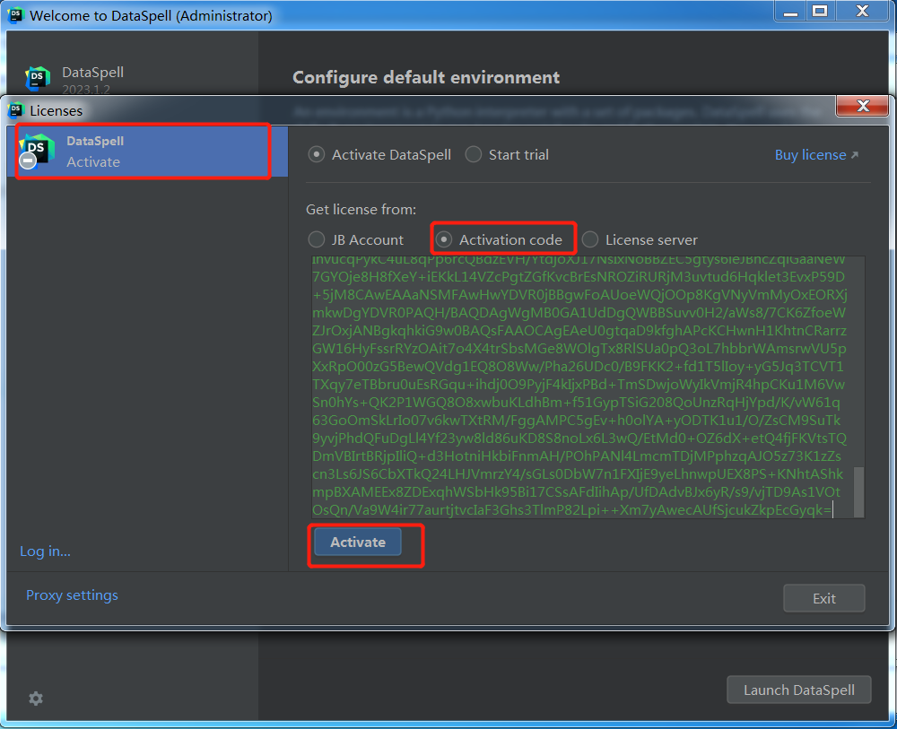Select the DataSpell Activate entry in the list
The image size is (897, 729).
[x=148, y=152]
